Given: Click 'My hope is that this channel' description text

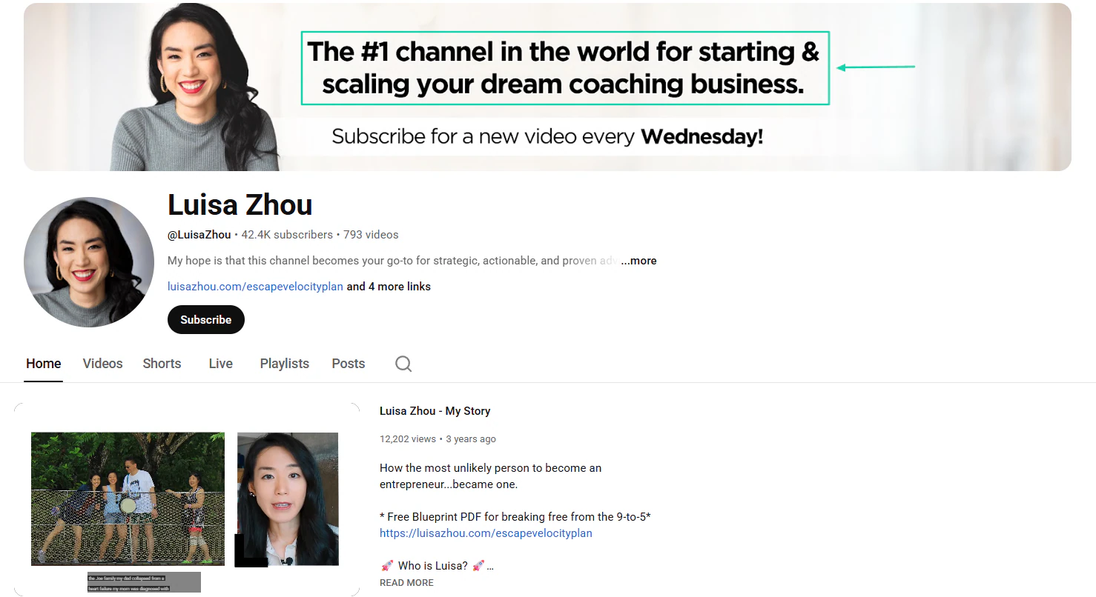Looking at the screenshot, I should pos(394,261).
